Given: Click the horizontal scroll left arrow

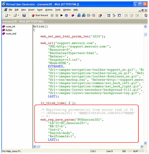Looking at the screenshot, I should (35, 147).
